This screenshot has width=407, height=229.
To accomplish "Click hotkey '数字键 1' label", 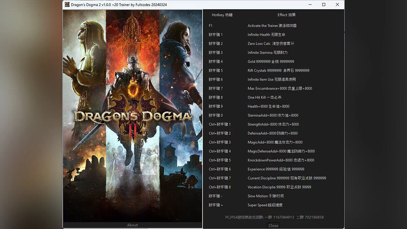I will (216, 35).
